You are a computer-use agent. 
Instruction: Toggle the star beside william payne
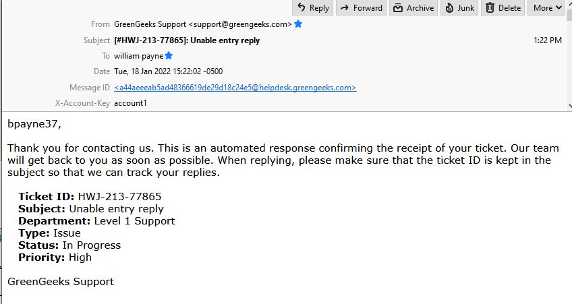169,56
